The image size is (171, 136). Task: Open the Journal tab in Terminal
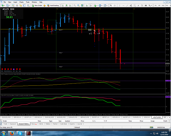pyautogui.click(x=80, y=124)
